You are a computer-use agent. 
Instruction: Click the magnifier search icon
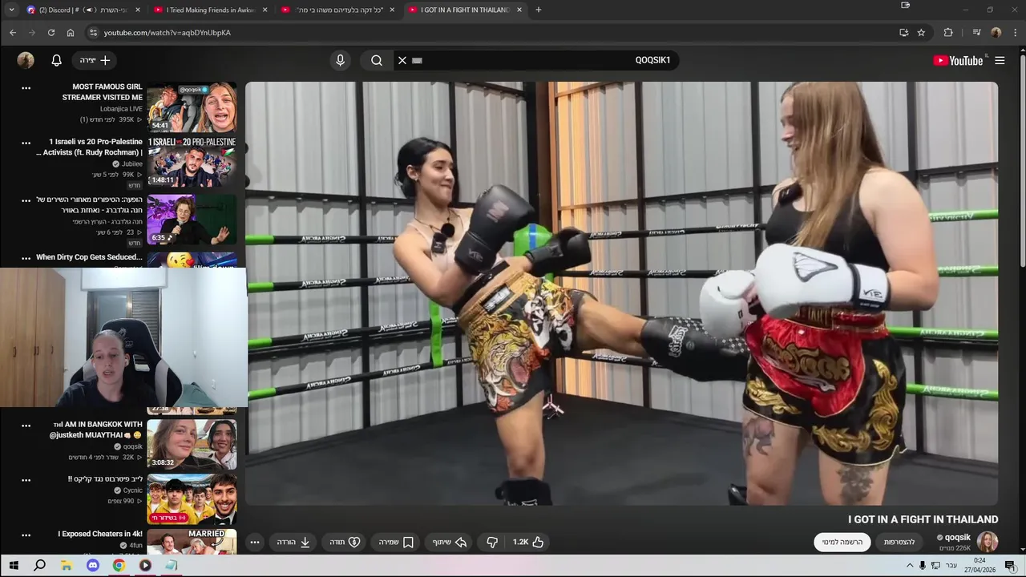click(377, 60)
